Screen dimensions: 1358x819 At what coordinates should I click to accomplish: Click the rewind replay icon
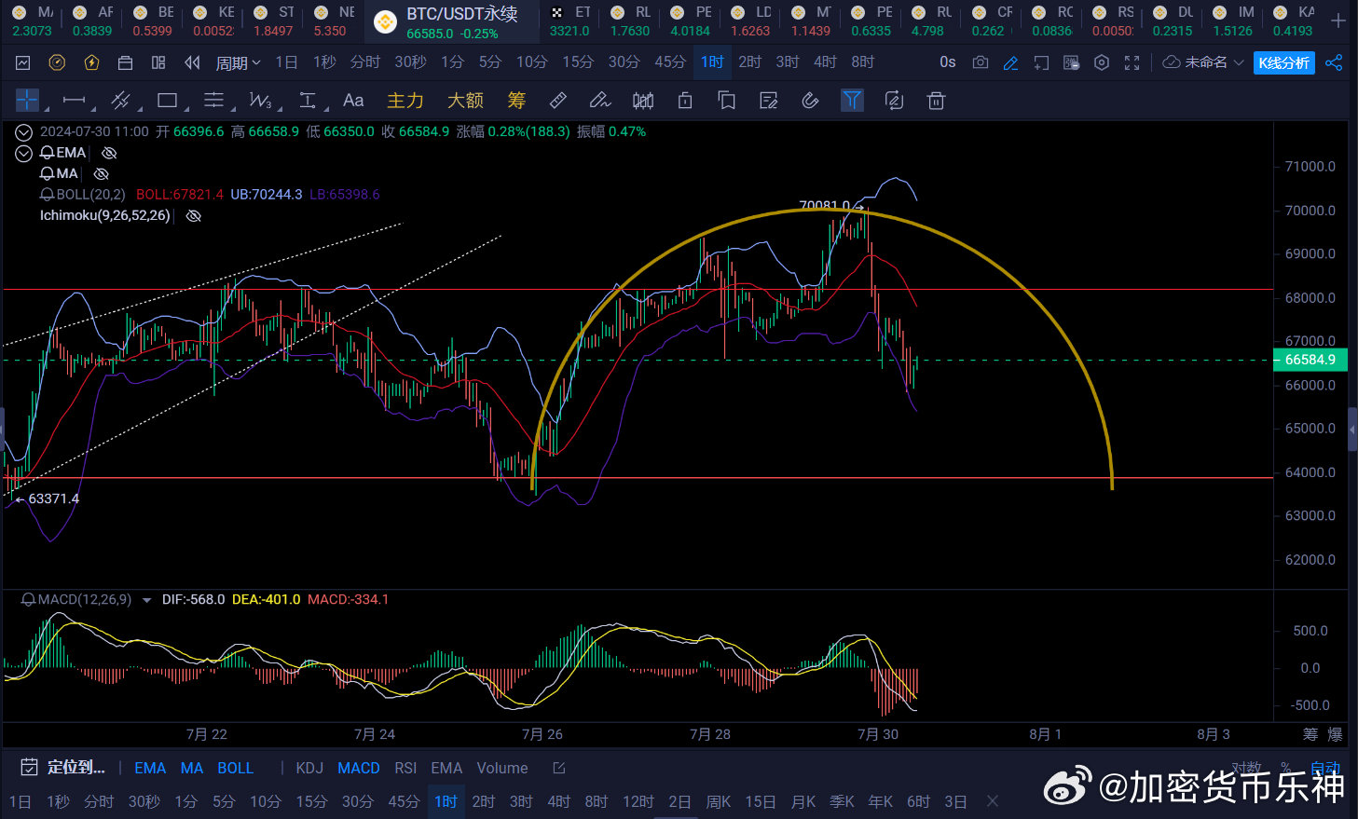coord(192,62)
